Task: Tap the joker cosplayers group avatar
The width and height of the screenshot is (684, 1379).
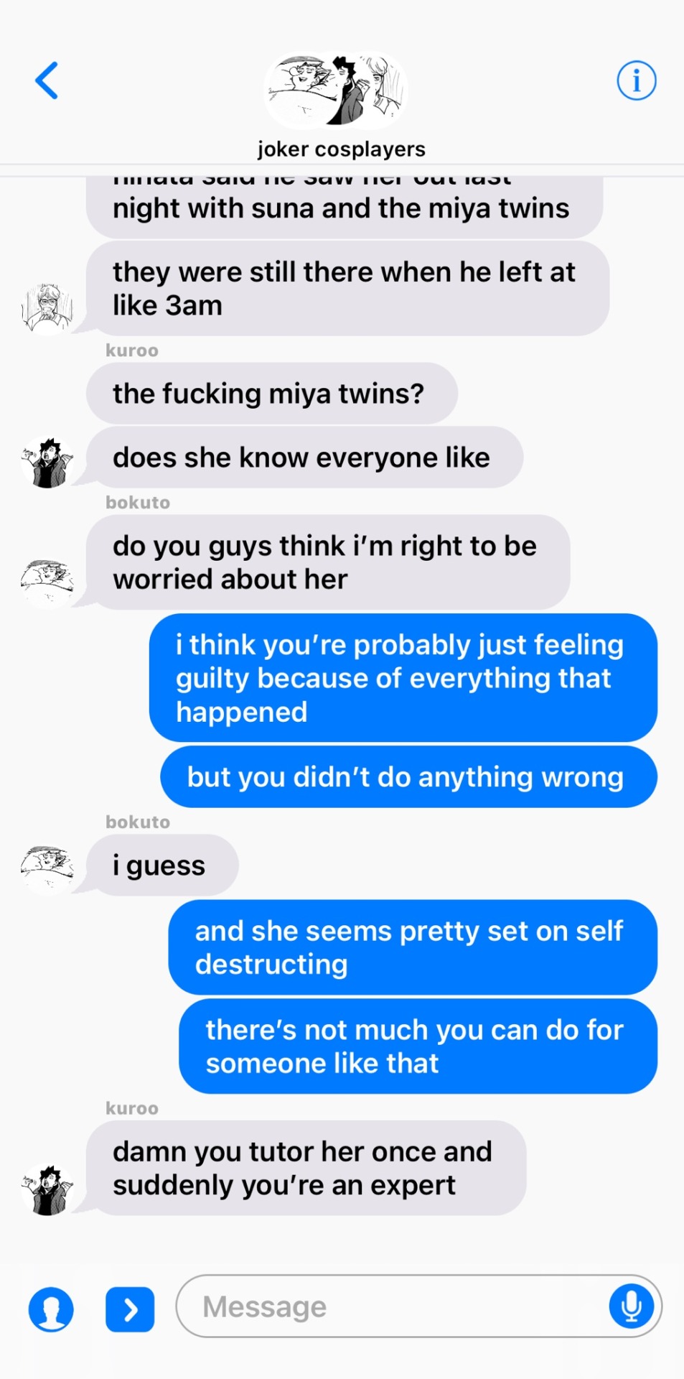Action: (336, 90)
